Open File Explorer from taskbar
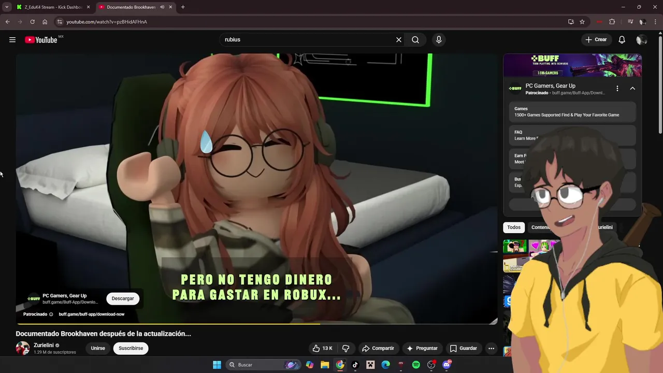 pyautogui.click(x=325, y=365)
